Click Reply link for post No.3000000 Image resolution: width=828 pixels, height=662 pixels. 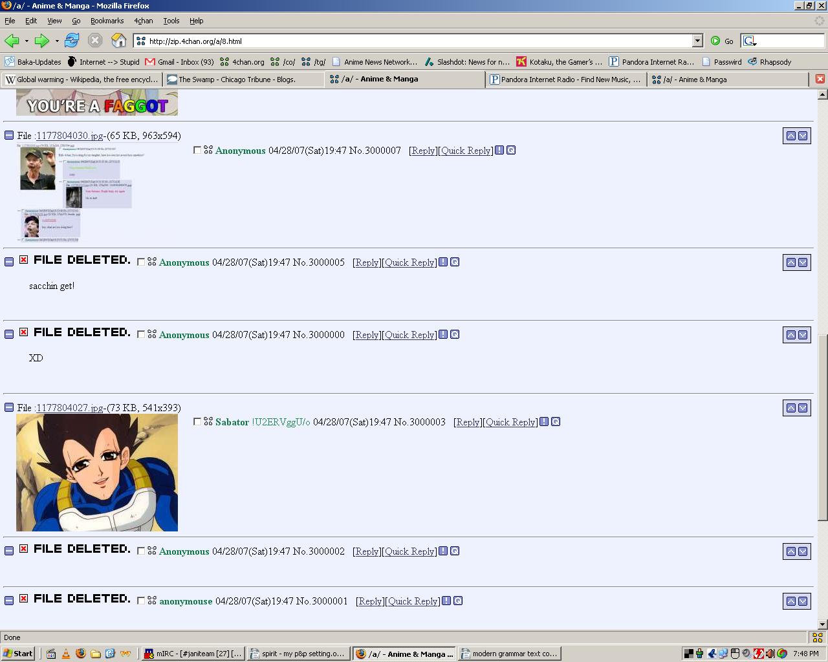(x=367, y=335)
